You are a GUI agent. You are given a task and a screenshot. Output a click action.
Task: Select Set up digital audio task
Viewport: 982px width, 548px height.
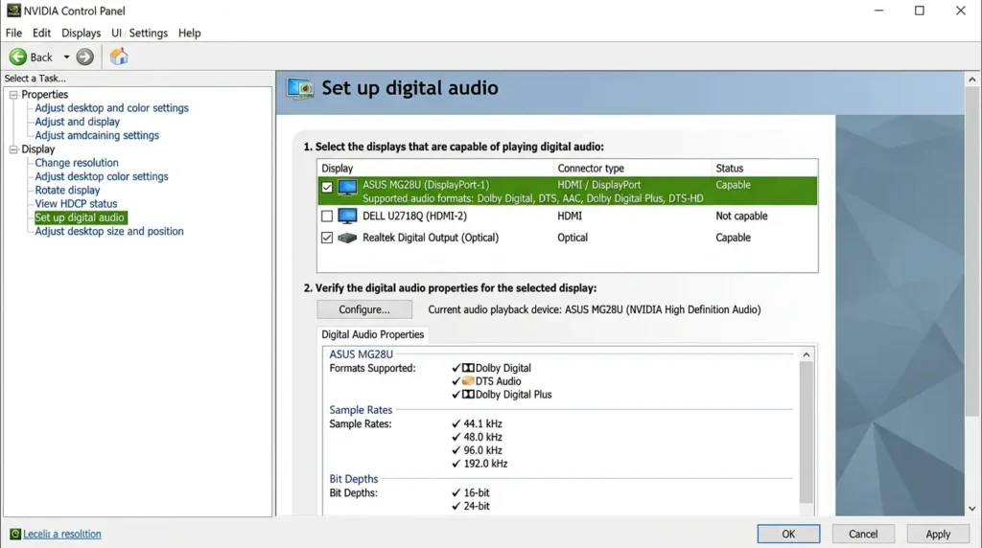(x=81, y=217)
